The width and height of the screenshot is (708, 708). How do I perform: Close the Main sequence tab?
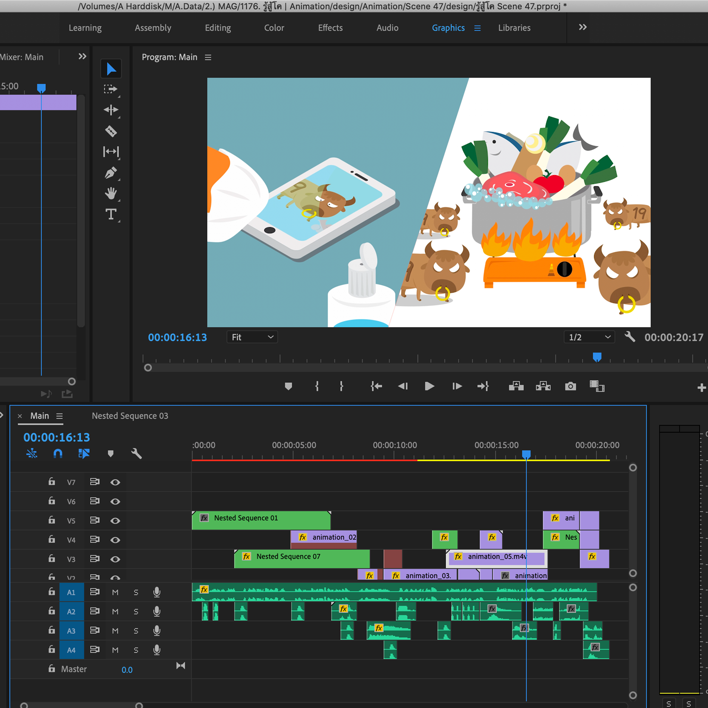[x=20, y=416]
